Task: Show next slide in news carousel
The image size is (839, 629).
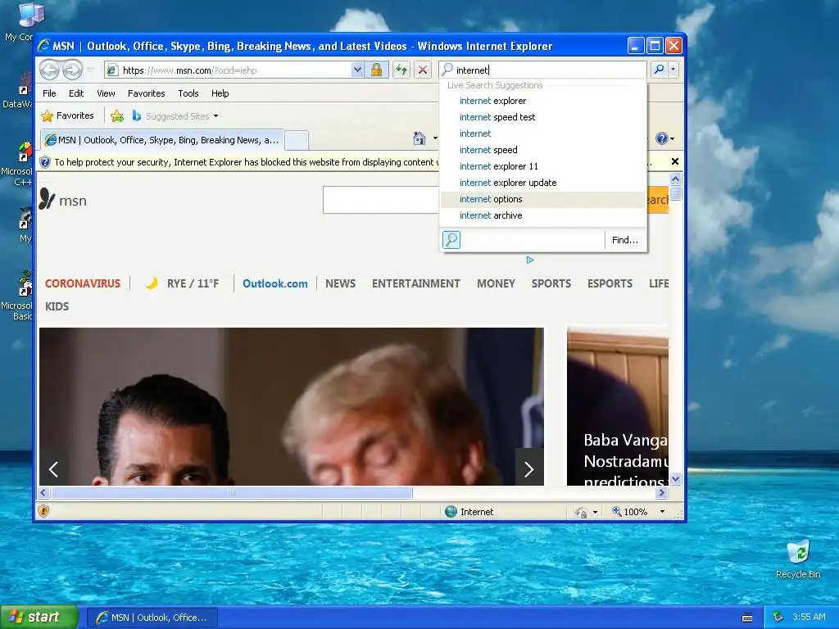Action: coord(529,468)
